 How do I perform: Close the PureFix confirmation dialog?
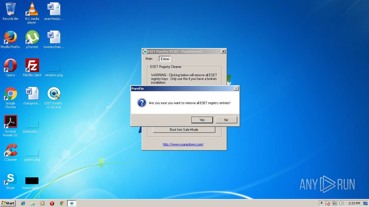click(236, 89)
